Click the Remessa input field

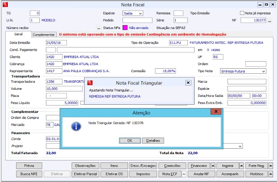point(178,13)
